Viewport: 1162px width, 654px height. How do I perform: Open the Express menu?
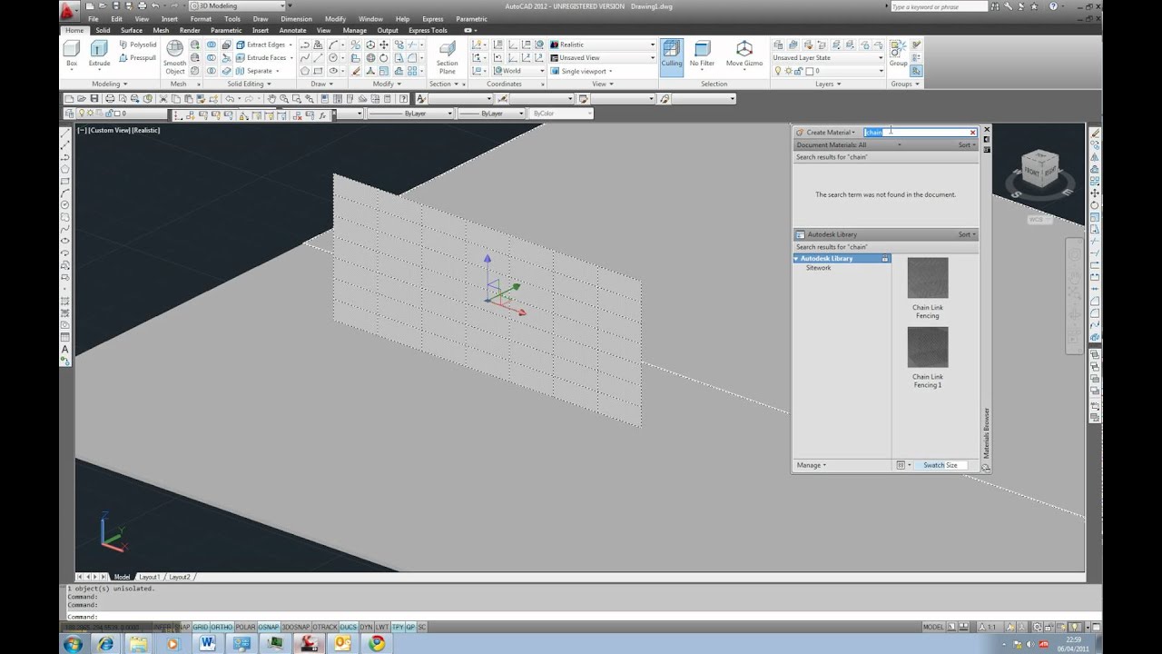[433, 18]
